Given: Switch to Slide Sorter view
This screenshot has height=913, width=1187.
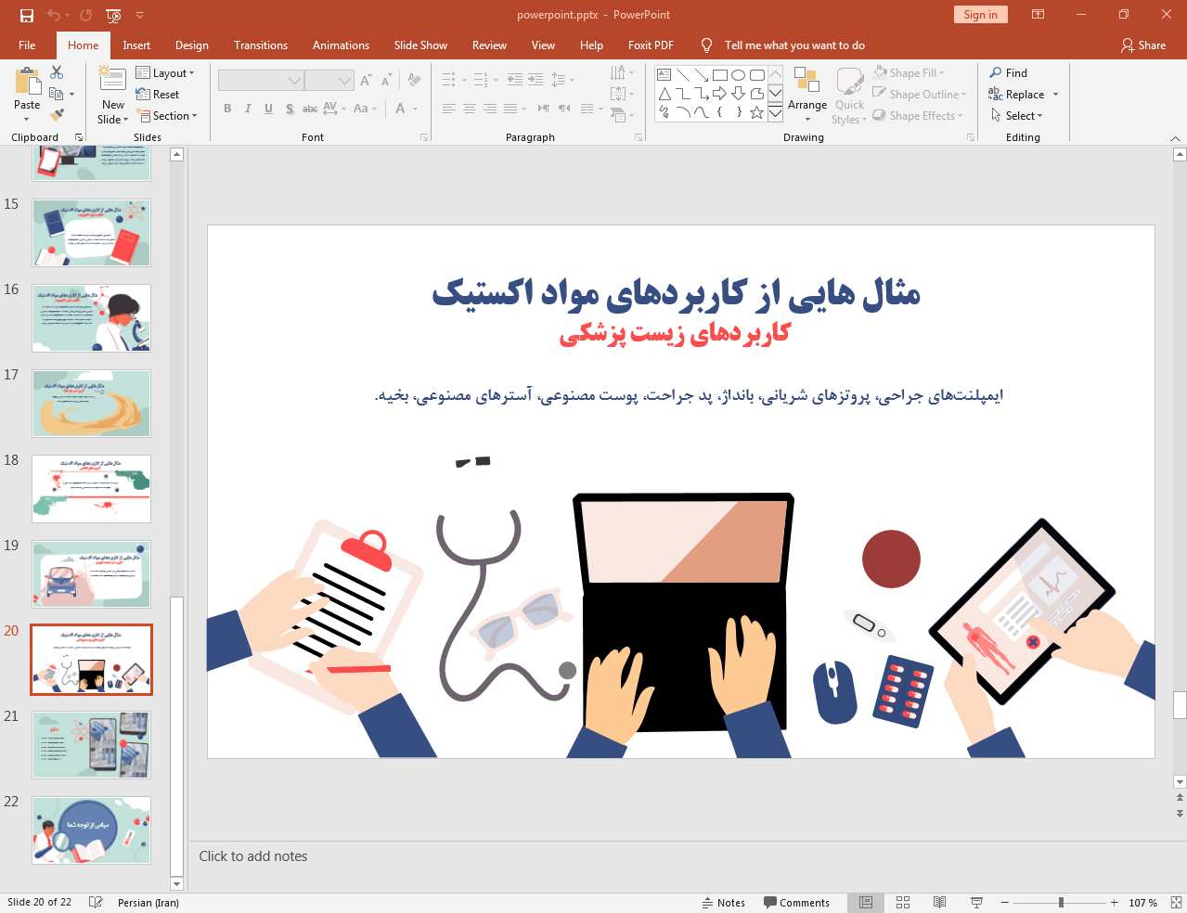Looking at the screenshot, I should point(903,903).
